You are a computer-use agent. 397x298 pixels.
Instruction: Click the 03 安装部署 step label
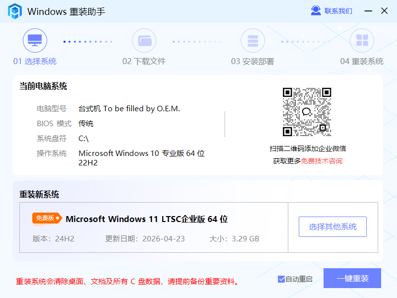253,61
